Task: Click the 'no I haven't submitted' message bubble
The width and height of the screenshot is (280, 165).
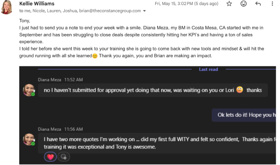Action: click(x=153, y=90)
